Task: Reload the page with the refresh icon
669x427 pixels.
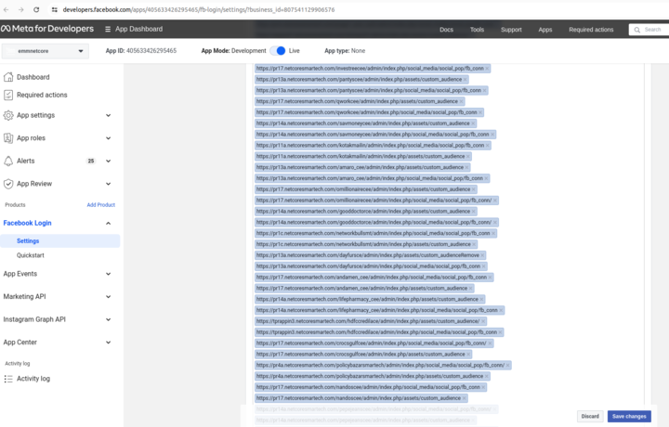Action: click(x=36, y=9)
